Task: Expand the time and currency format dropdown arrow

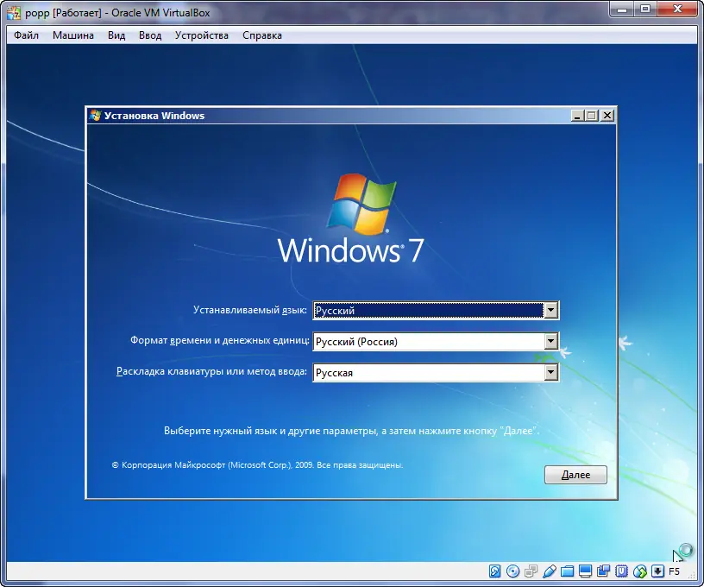Action: [550, 341]
